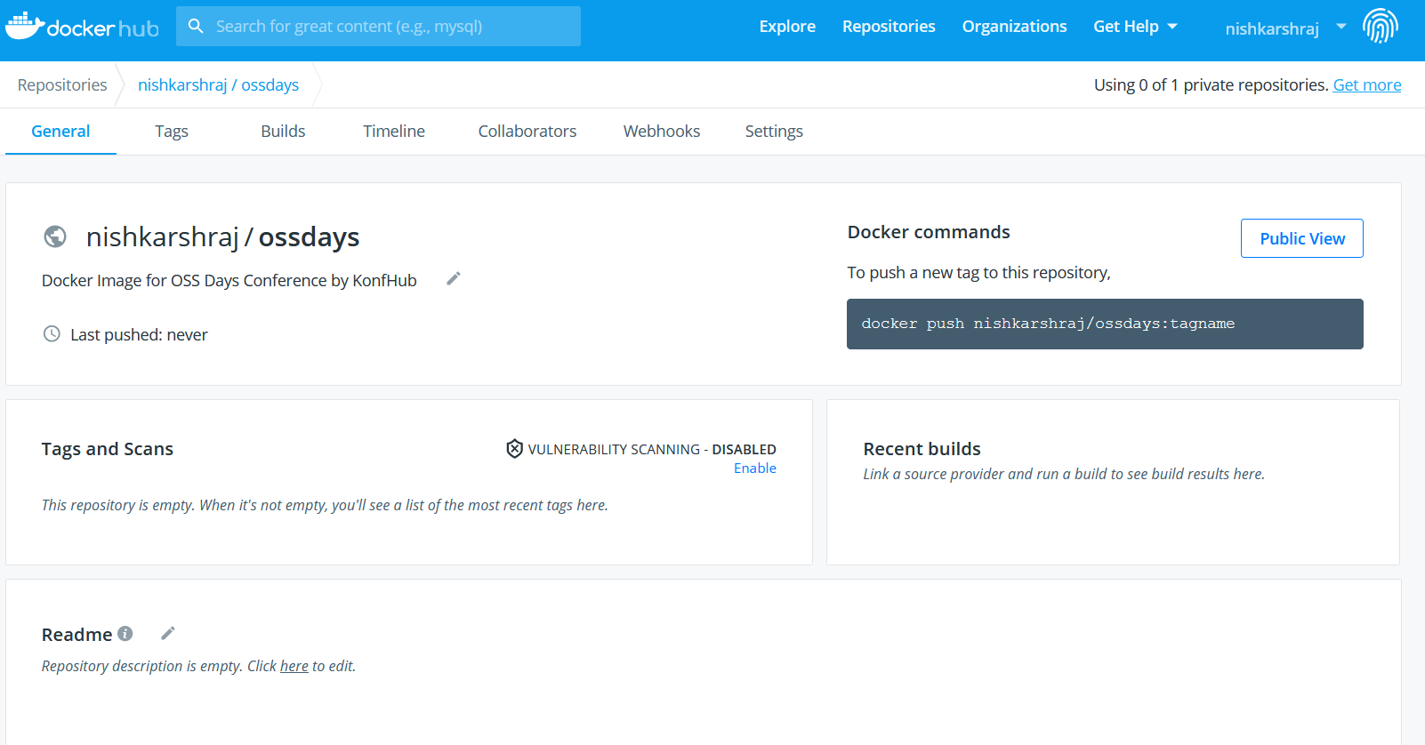Viewport: 1425px width, 745px height.
Task: Click the 'Recent builds' heading
Action: point(922,449)
